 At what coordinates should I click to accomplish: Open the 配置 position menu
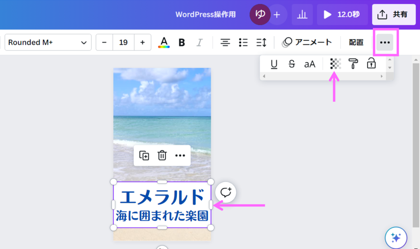point(356,42)
